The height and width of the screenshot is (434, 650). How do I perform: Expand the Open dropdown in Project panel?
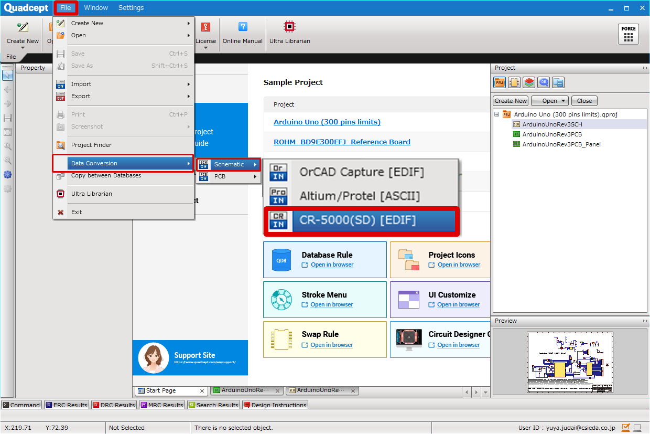564,101
